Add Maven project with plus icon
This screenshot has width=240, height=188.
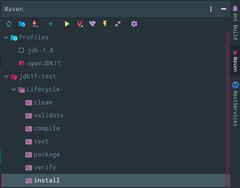(51, 24)
